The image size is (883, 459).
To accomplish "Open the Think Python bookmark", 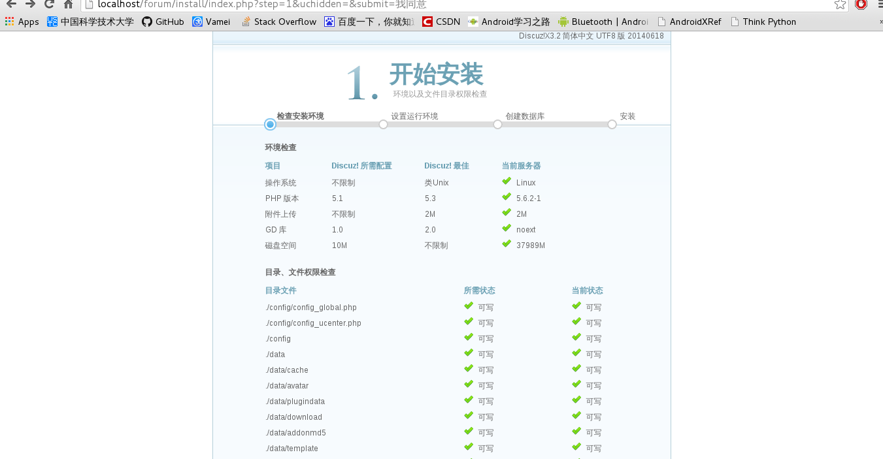I will click(x=762, y=22).
